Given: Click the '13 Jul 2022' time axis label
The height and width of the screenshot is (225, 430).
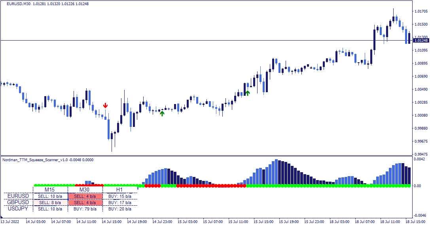Looking at the screenshot, I should pos(10,221).
